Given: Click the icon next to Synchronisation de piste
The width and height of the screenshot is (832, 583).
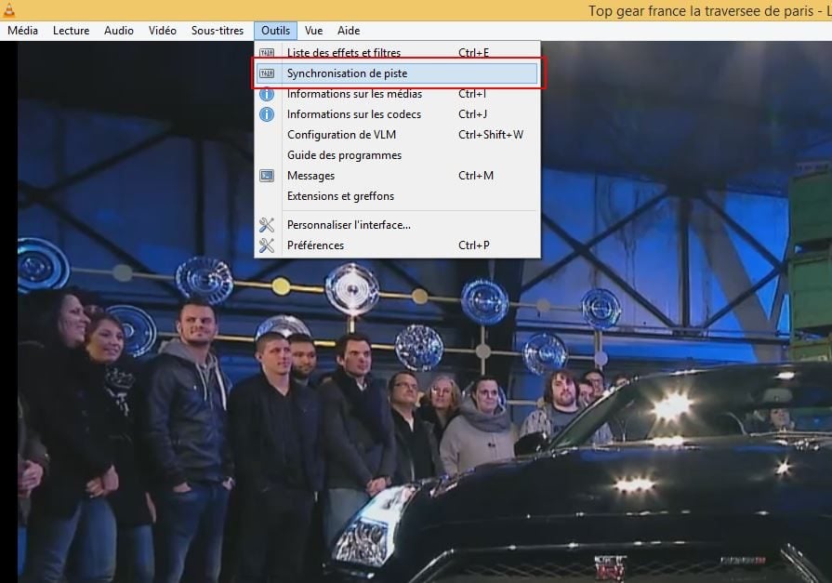Looking at the screenshot, I should click(267, 73).
